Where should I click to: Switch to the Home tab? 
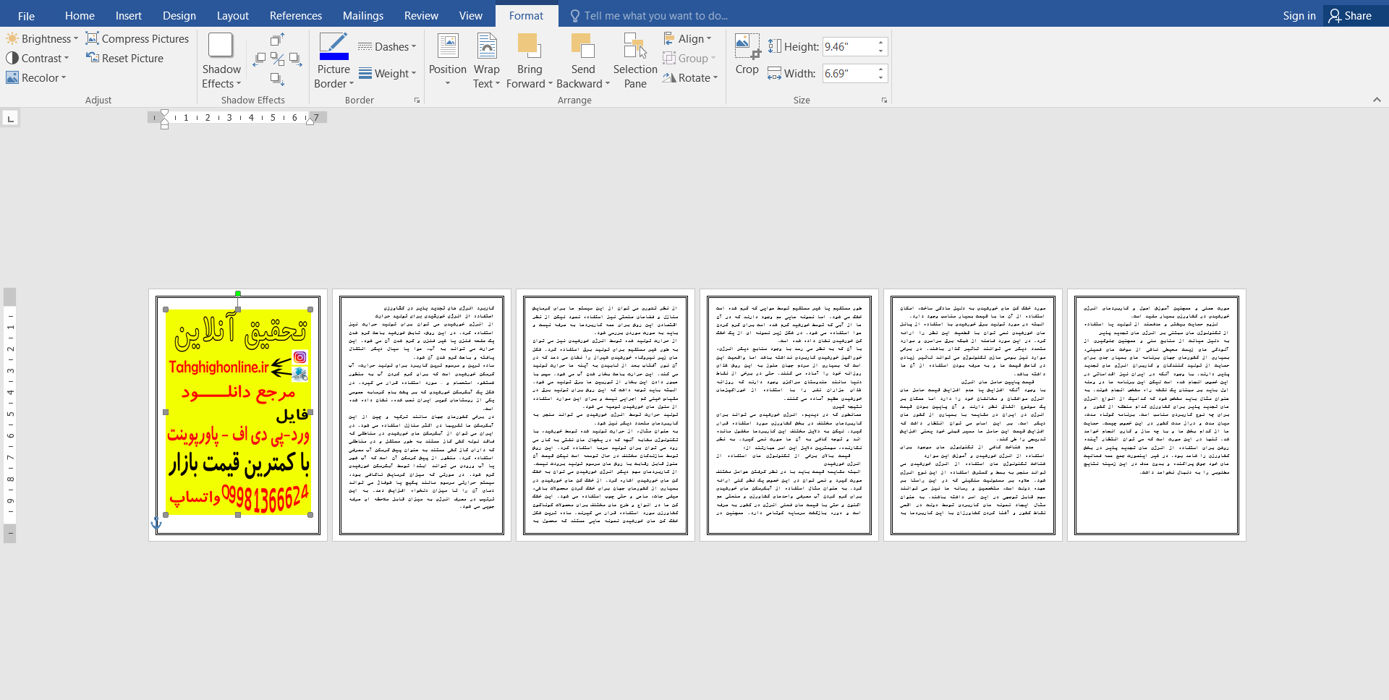tap(80, 16)
